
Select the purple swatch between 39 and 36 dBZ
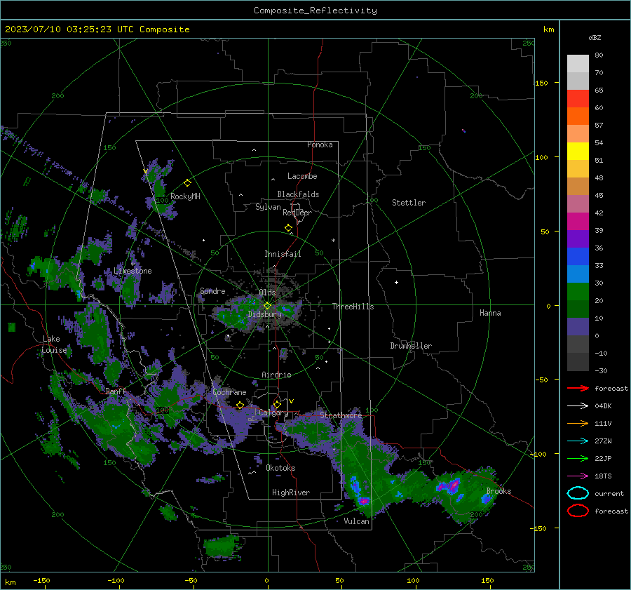(x=578, y=239)
